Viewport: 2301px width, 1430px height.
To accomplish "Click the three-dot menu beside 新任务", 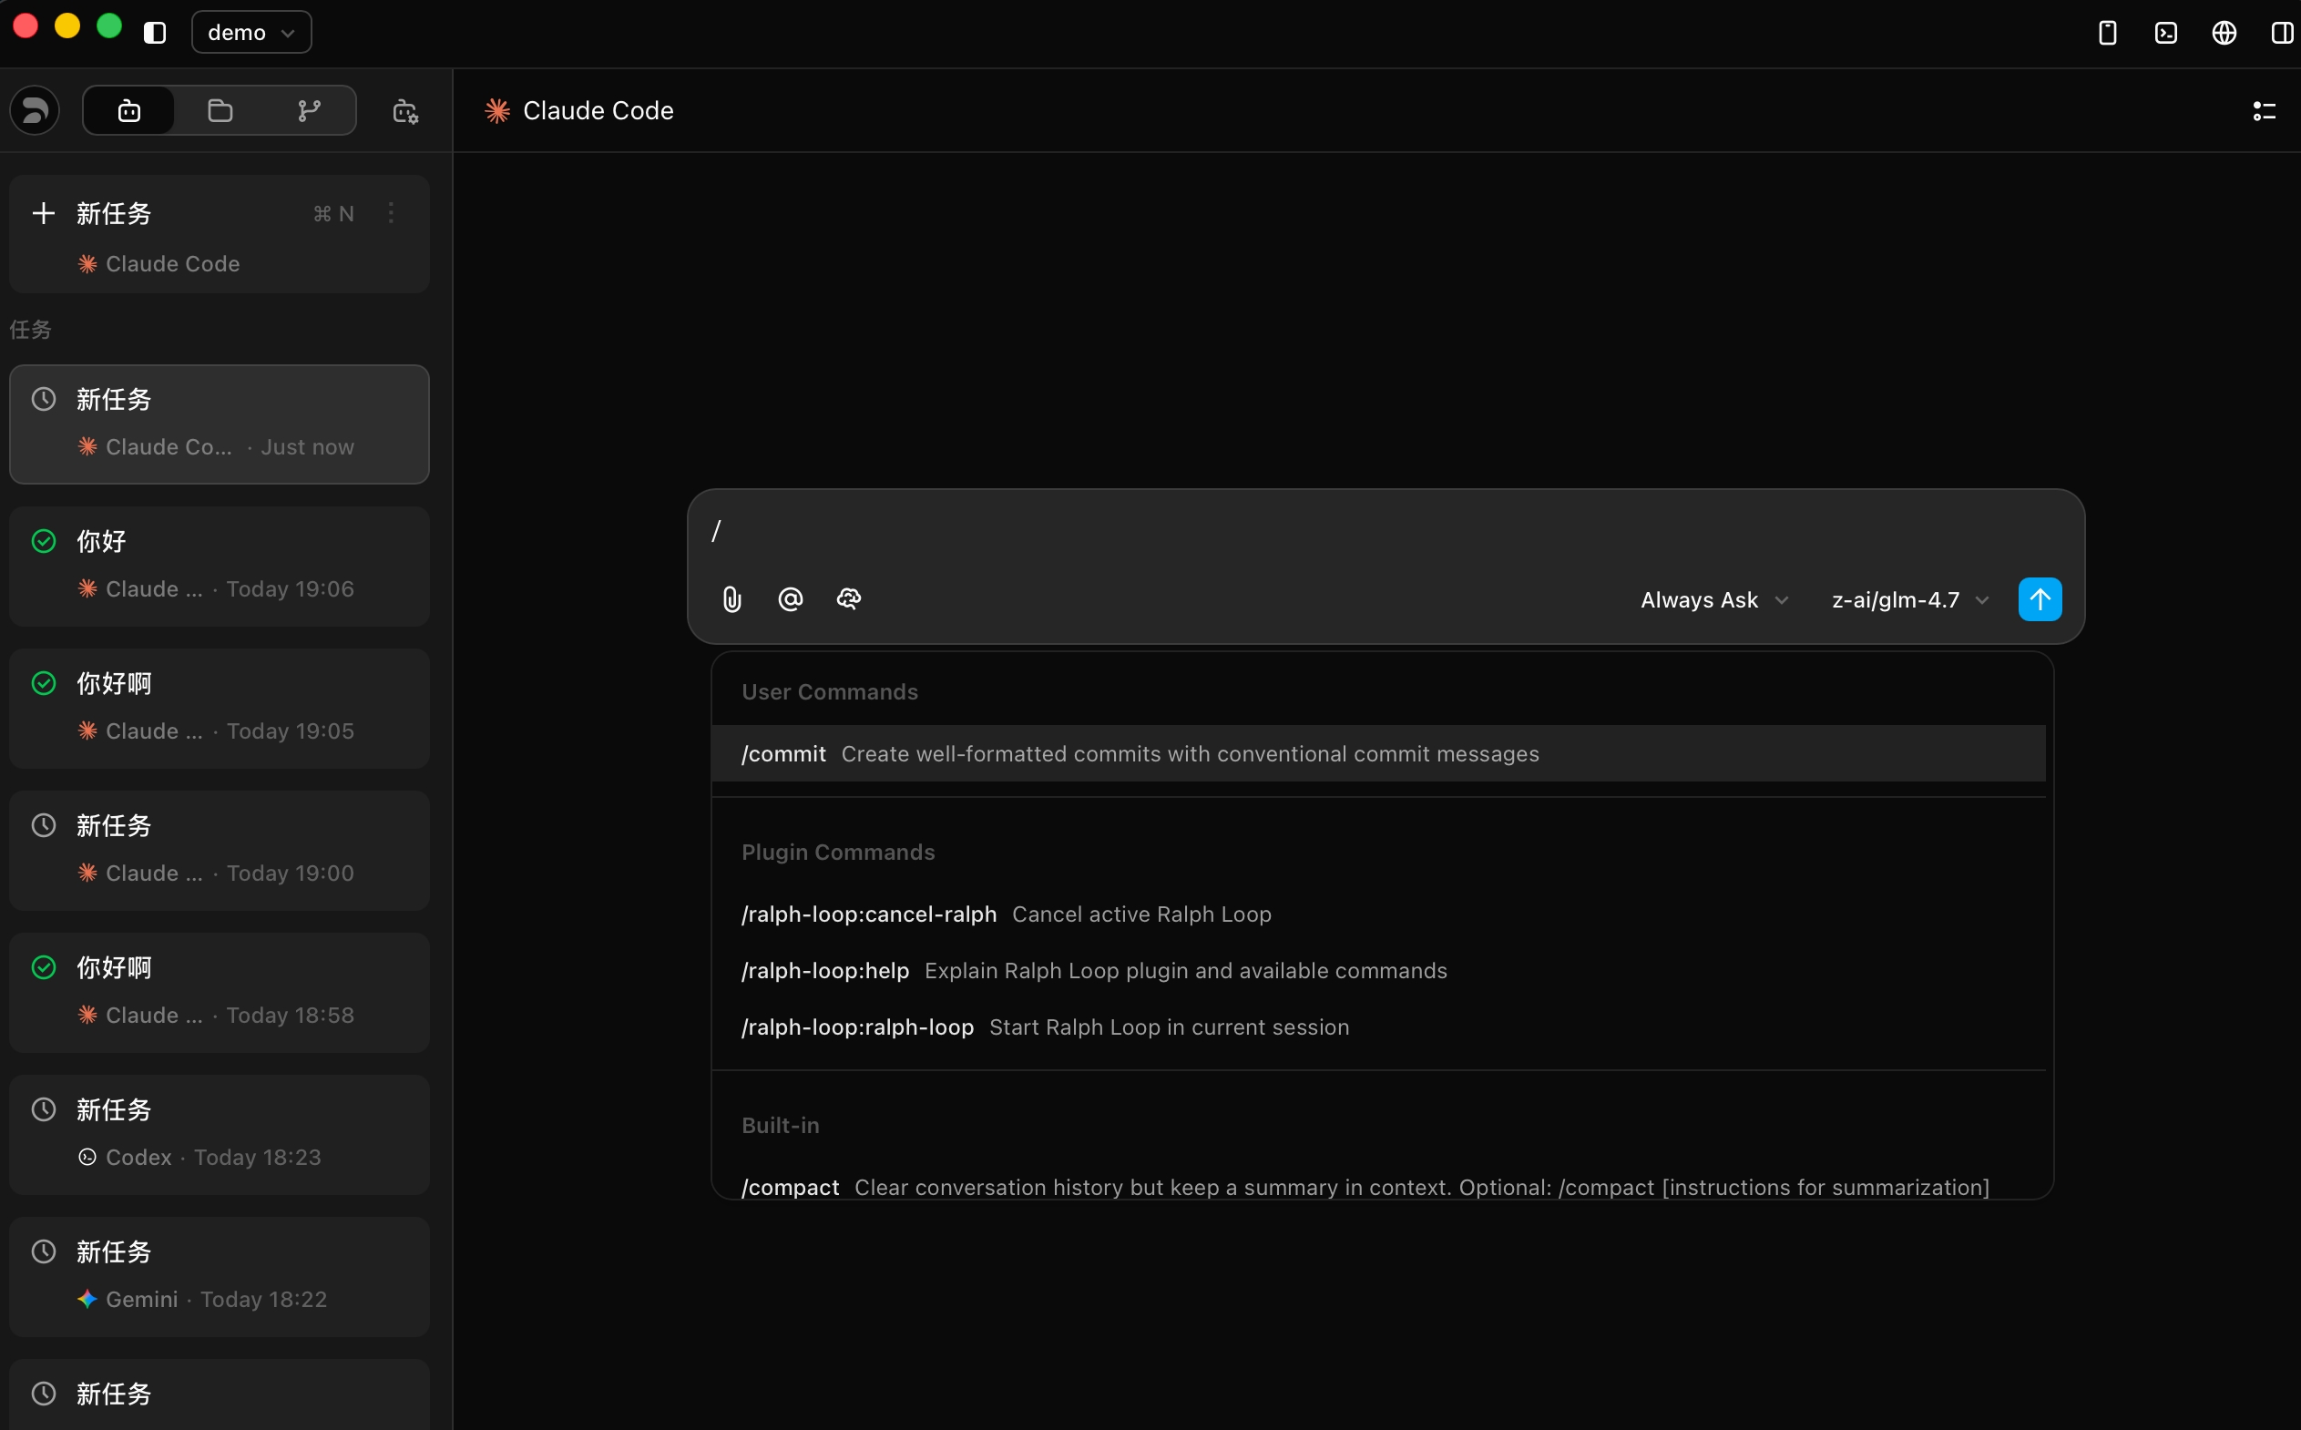I will point(391,214).
